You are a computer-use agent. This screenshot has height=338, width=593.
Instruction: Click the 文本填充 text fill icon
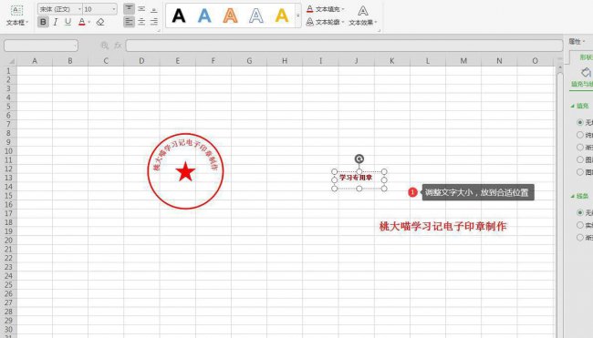click(310, 9)
